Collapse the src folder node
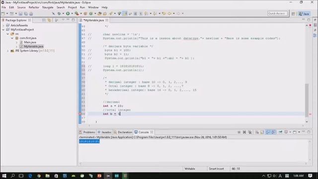Viewport: 318px width, 179px height. coord(8,34)
